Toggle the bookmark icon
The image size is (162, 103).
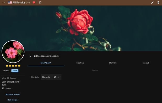coord(40,2)
